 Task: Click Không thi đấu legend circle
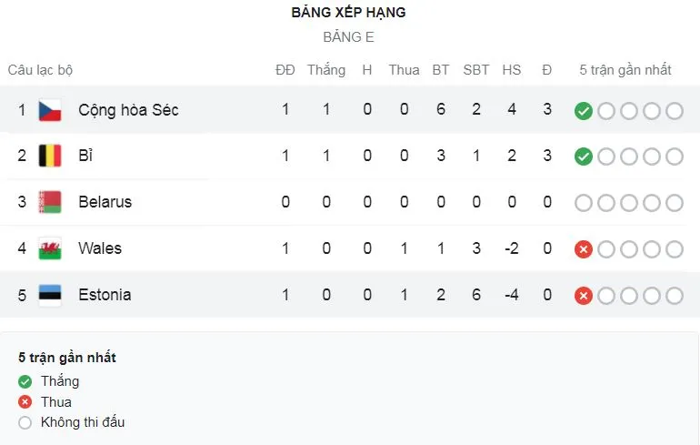click(25, 423)
